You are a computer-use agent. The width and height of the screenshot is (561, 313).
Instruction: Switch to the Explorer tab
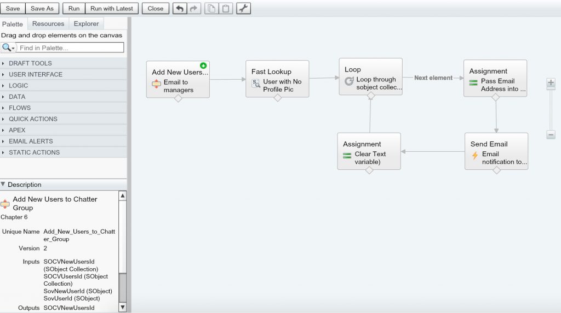[x=87, y=23]
